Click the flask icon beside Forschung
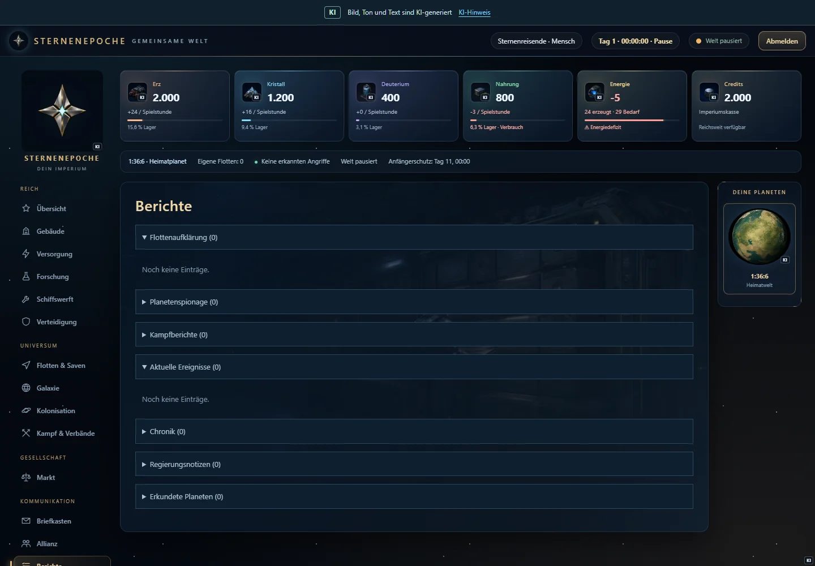The image size is (815, 566). (26, 276)
